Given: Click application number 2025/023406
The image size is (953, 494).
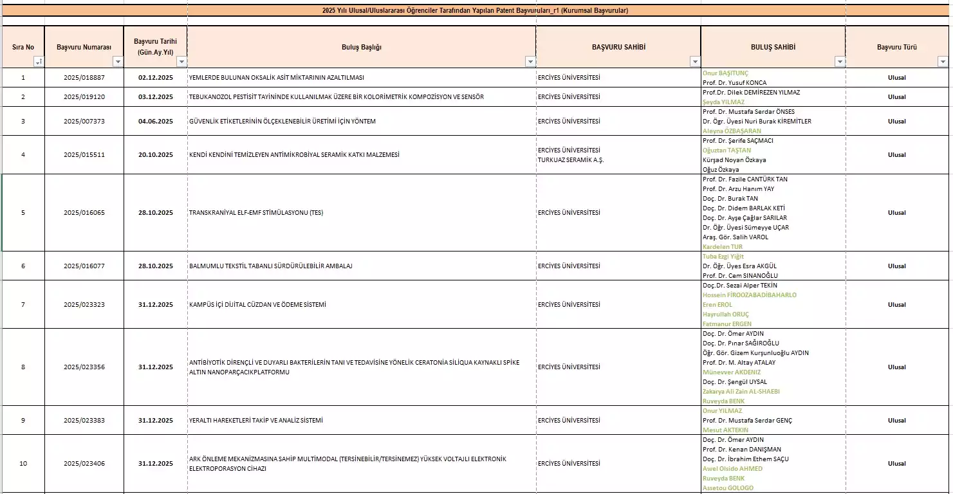Looking at the screenshot, I should coord(84,464).
